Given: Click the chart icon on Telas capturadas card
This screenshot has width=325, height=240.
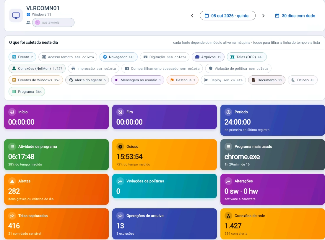Looking at the screenshot, I should point(12,216).
